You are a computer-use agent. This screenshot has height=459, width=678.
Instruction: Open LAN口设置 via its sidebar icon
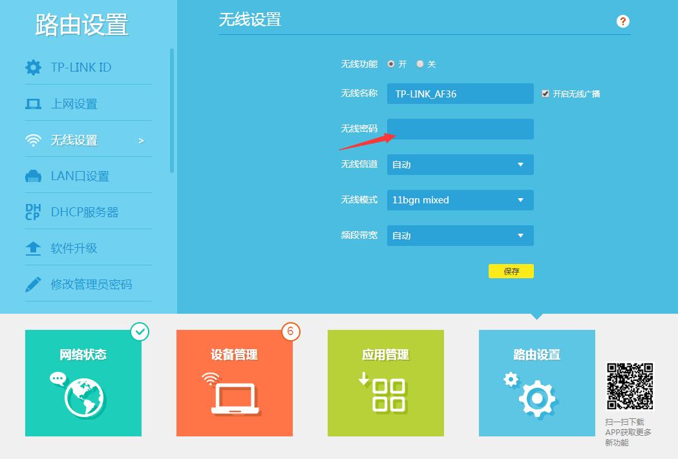(x=33, y=176)
